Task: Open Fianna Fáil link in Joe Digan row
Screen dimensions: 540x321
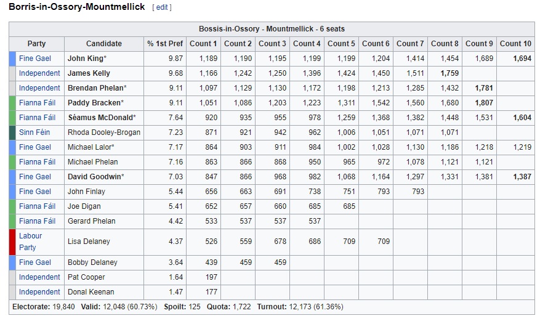Action: tap(37, 206)
